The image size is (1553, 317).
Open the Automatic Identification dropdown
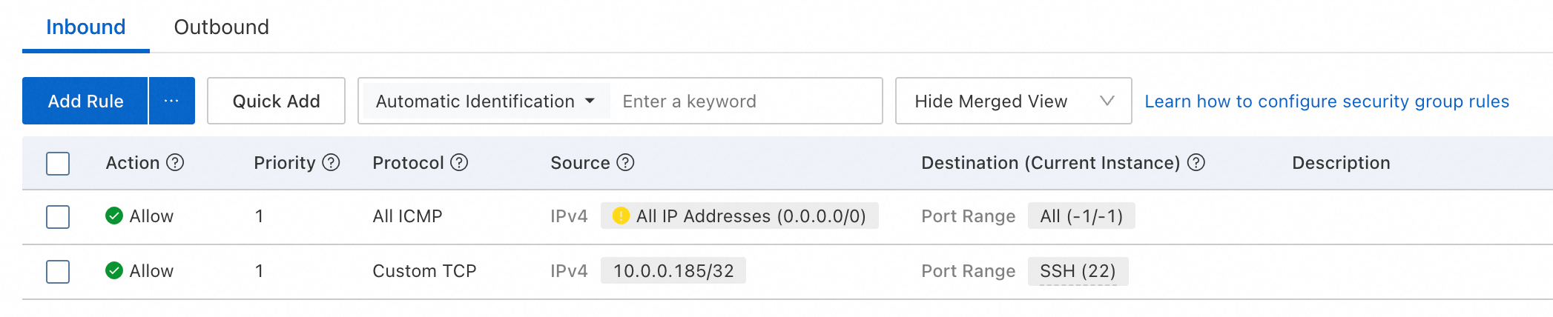(x=485, y=101)
